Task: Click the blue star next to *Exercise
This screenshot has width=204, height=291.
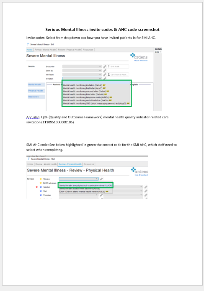Action: point(41,195)
